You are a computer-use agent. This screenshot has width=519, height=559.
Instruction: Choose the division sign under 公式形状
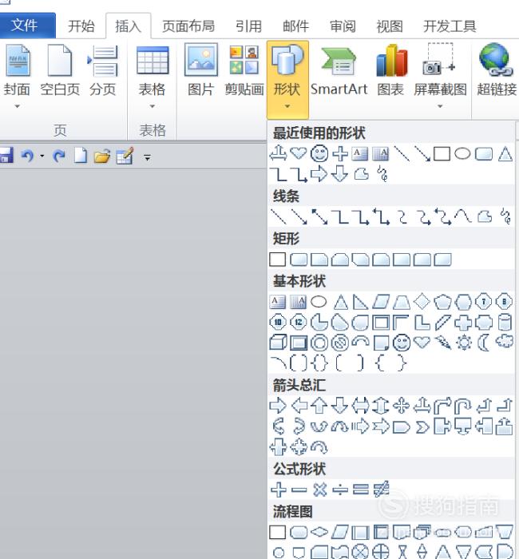(340, 490)
